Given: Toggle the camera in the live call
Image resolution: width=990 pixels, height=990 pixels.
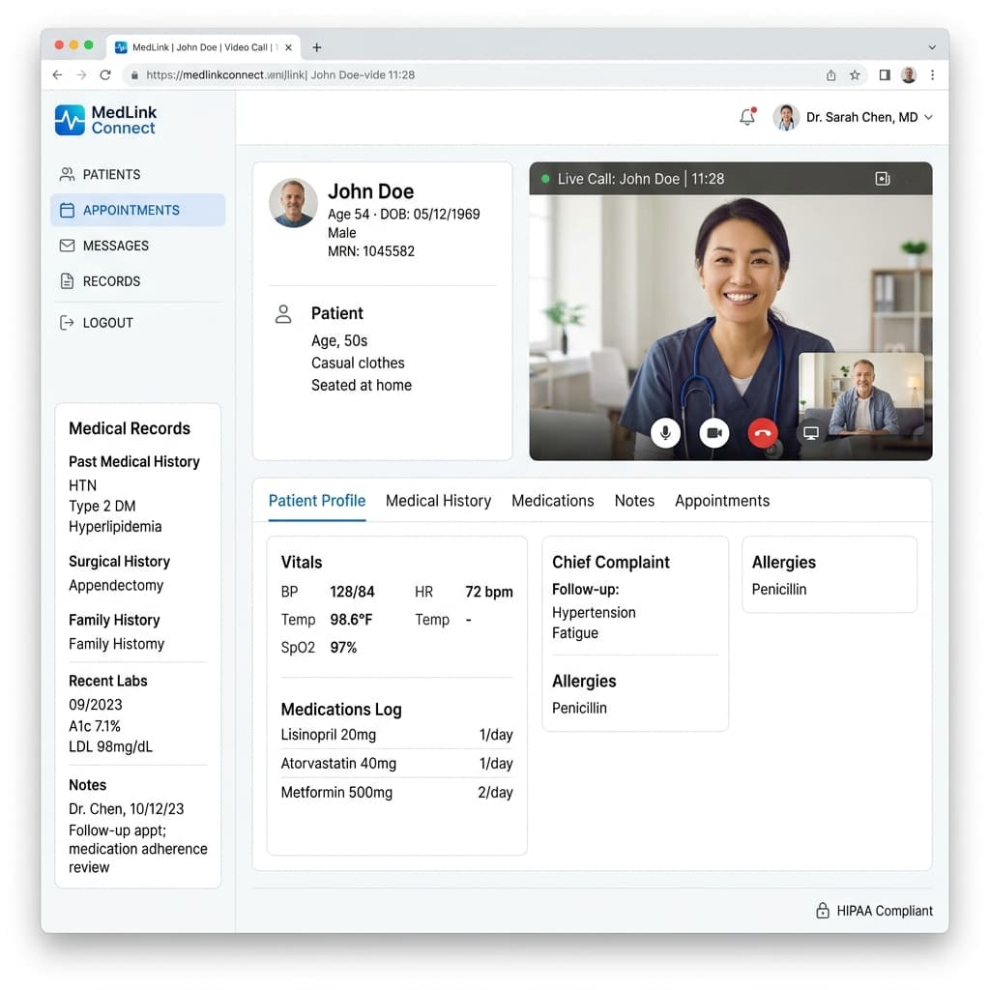Looking at the screenshot, I should [714, 433].
